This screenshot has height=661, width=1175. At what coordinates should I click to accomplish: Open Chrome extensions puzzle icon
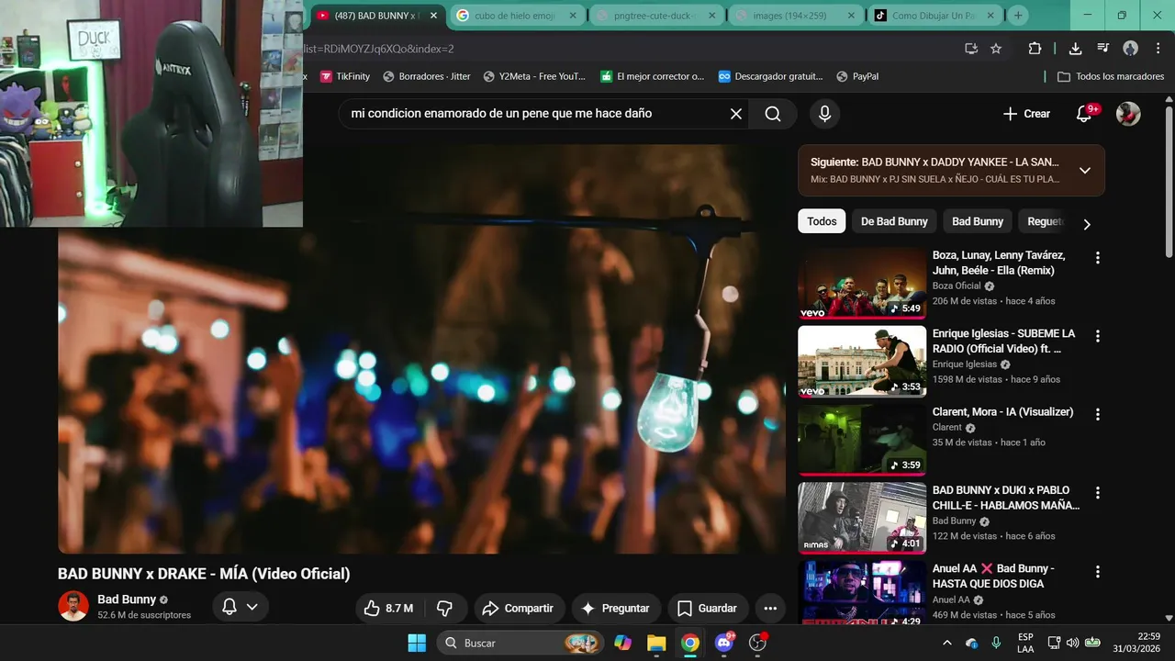pyautogui.click(x=1035, y=49)
